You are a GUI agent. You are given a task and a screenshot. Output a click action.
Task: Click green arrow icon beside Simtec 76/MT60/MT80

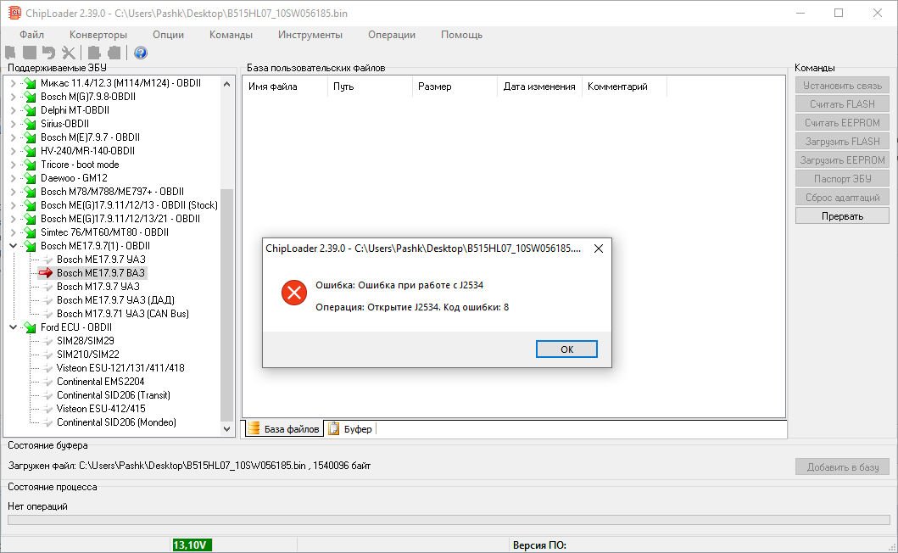(x=31, y=232)
